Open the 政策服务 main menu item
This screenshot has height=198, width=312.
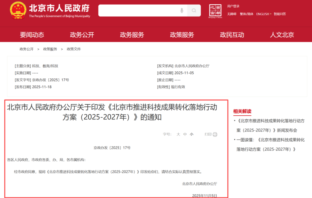point(182,35)
